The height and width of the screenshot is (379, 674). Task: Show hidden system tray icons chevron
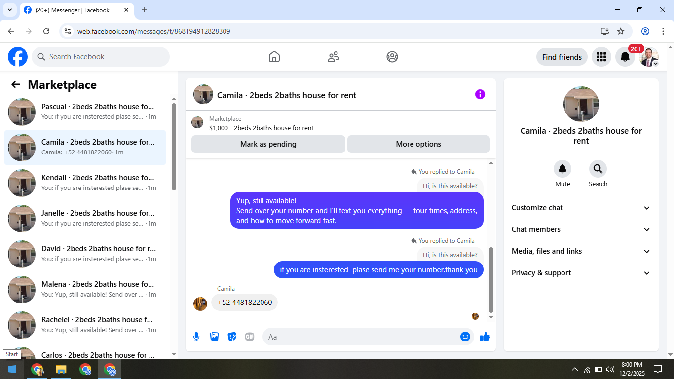(574, 369)
